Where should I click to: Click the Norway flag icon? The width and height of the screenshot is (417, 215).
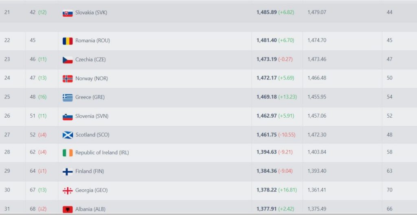click(68, 78)
